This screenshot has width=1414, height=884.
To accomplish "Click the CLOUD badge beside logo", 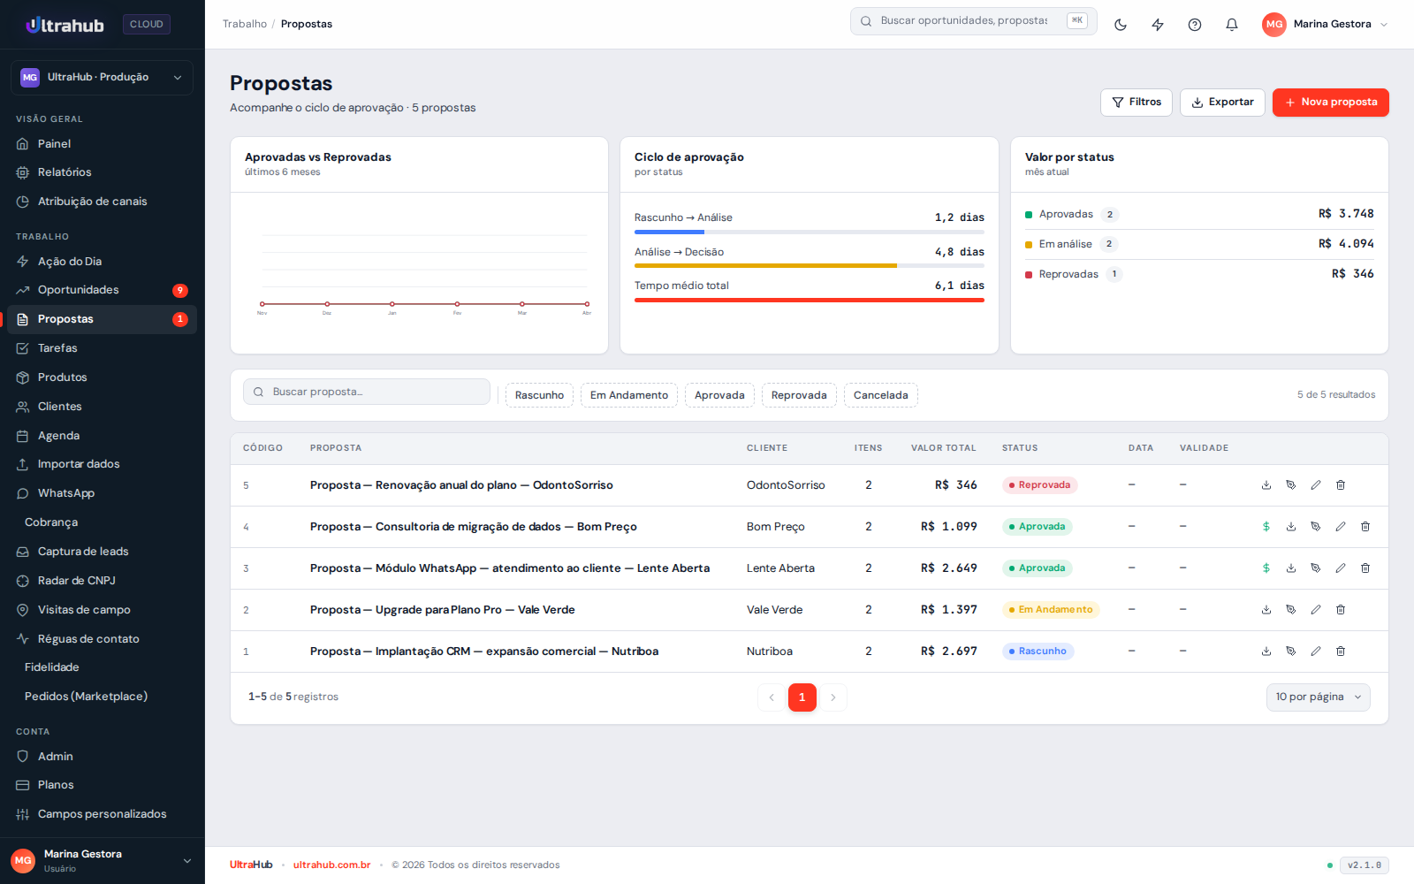I will [x=147, y=25].
